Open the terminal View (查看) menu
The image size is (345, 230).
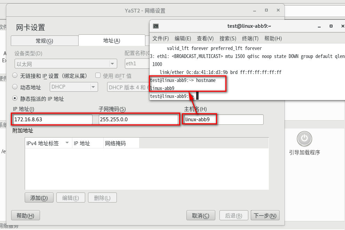click(x=205, y=39)
